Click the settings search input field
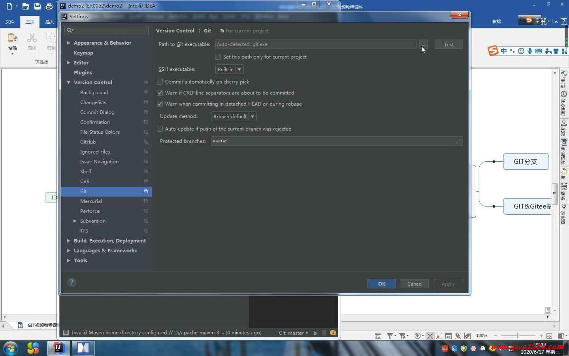Image resolution: width=569 pixels, height=356 pixels. click(x=106, y=30)
